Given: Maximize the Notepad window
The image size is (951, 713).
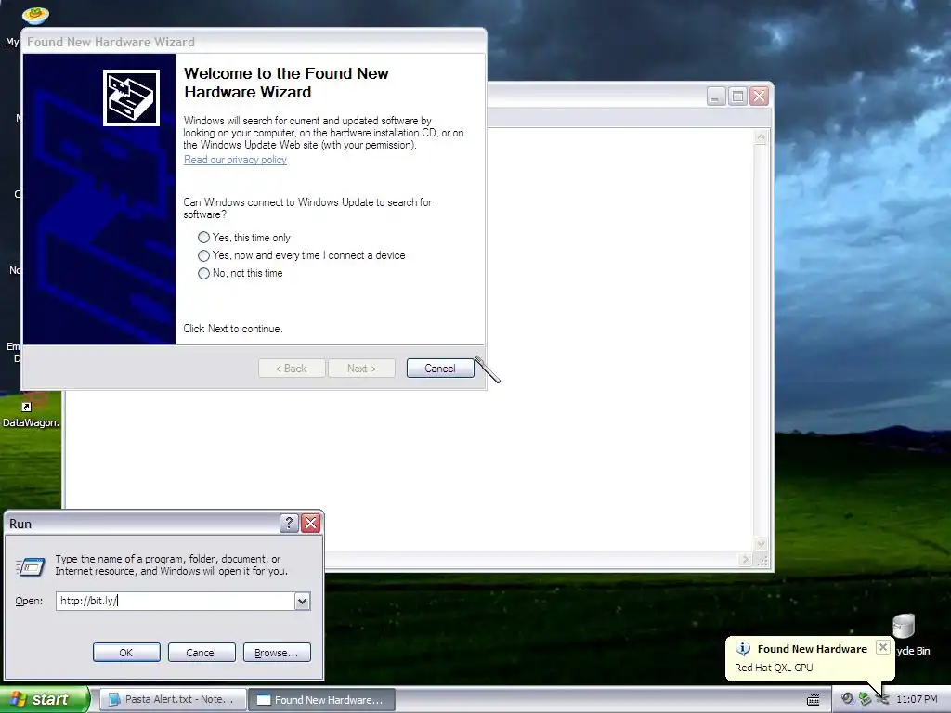Looking at the screenshot, I should click(x=737, y=96).
